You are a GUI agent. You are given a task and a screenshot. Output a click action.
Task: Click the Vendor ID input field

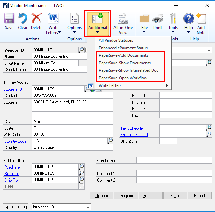(x=56, y=50)
